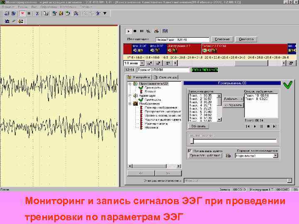
Task: Toggle the red mark next to Уровень освещения
Action: tap(141, 116)
